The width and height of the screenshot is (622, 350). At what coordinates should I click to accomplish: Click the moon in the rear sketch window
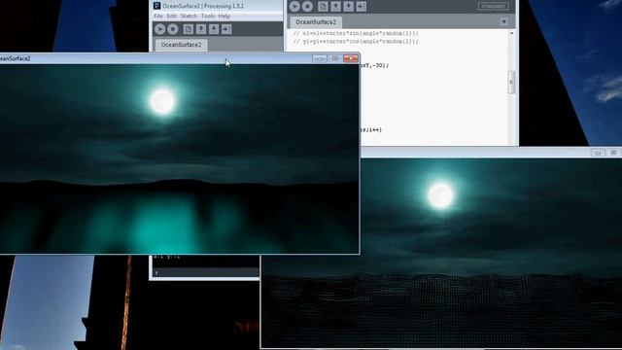(x=440, y=195)
